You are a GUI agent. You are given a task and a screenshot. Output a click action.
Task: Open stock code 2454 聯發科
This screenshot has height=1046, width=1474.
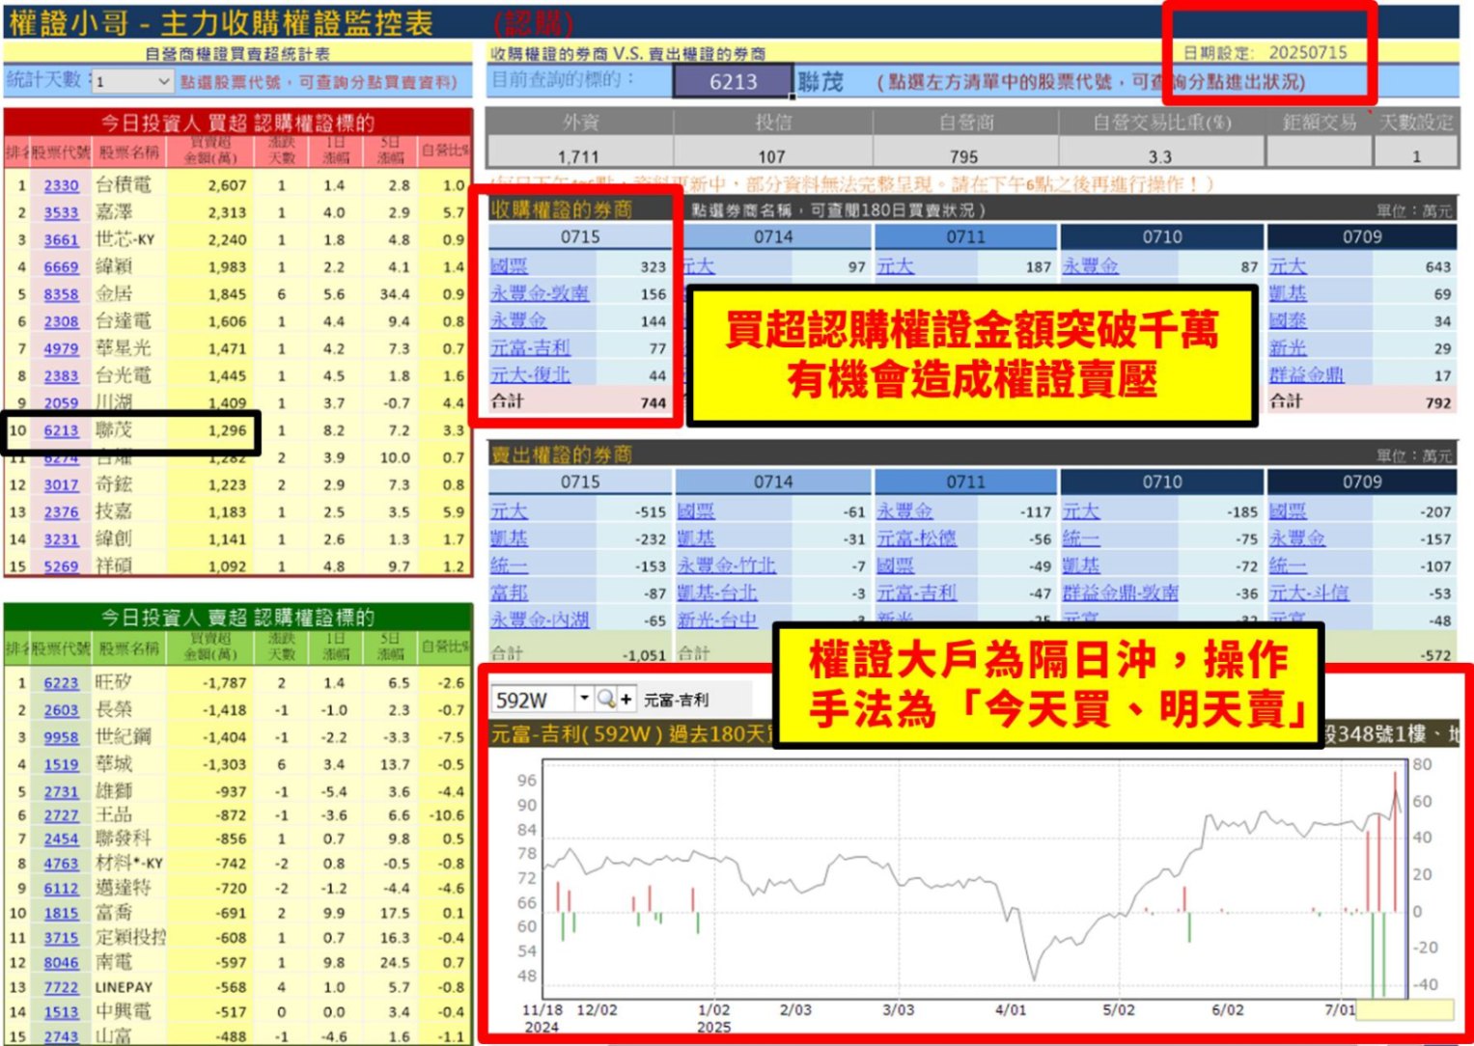pyautogui.click(x=61, y=840)
